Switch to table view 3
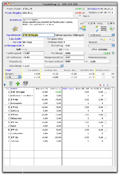Screen dimensions: 122x176 point(107,85)
